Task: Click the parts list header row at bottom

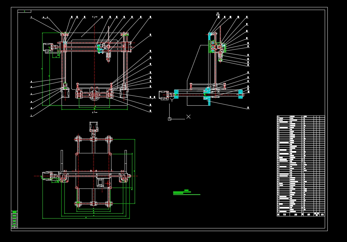Action: (301, 214)
